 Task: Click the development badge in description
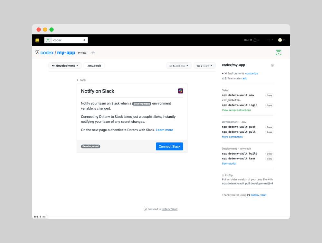(142, 104)
